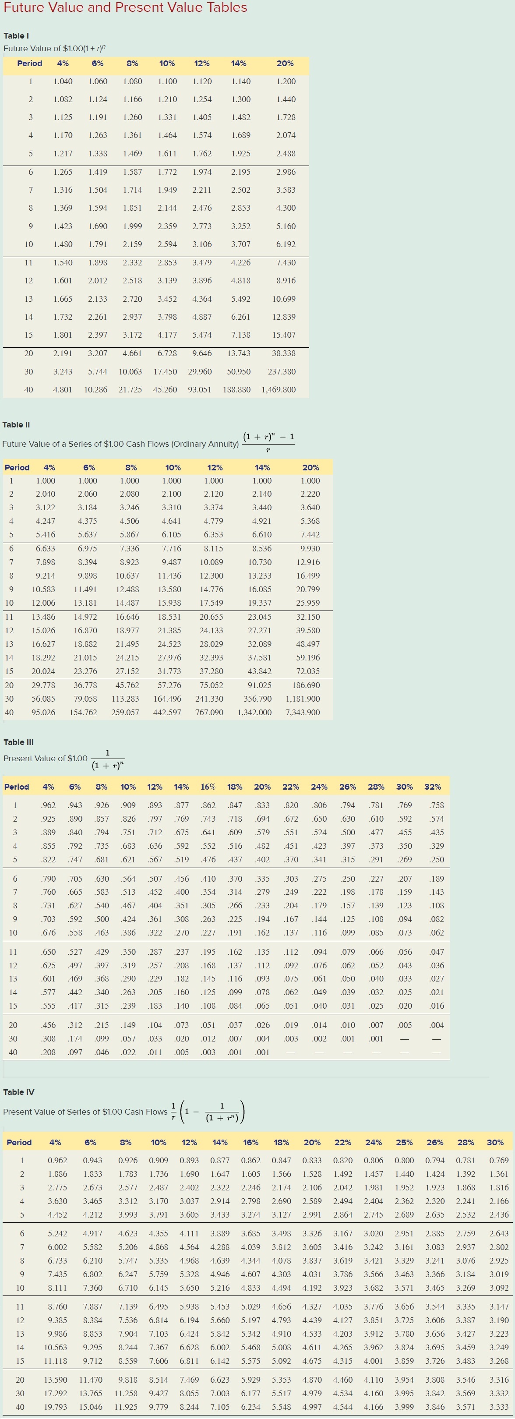The width and height of the screenshot is (515, 1419).
Task: Click the 'Present Value of $1.00' subtitle
Action: [45, 759]
